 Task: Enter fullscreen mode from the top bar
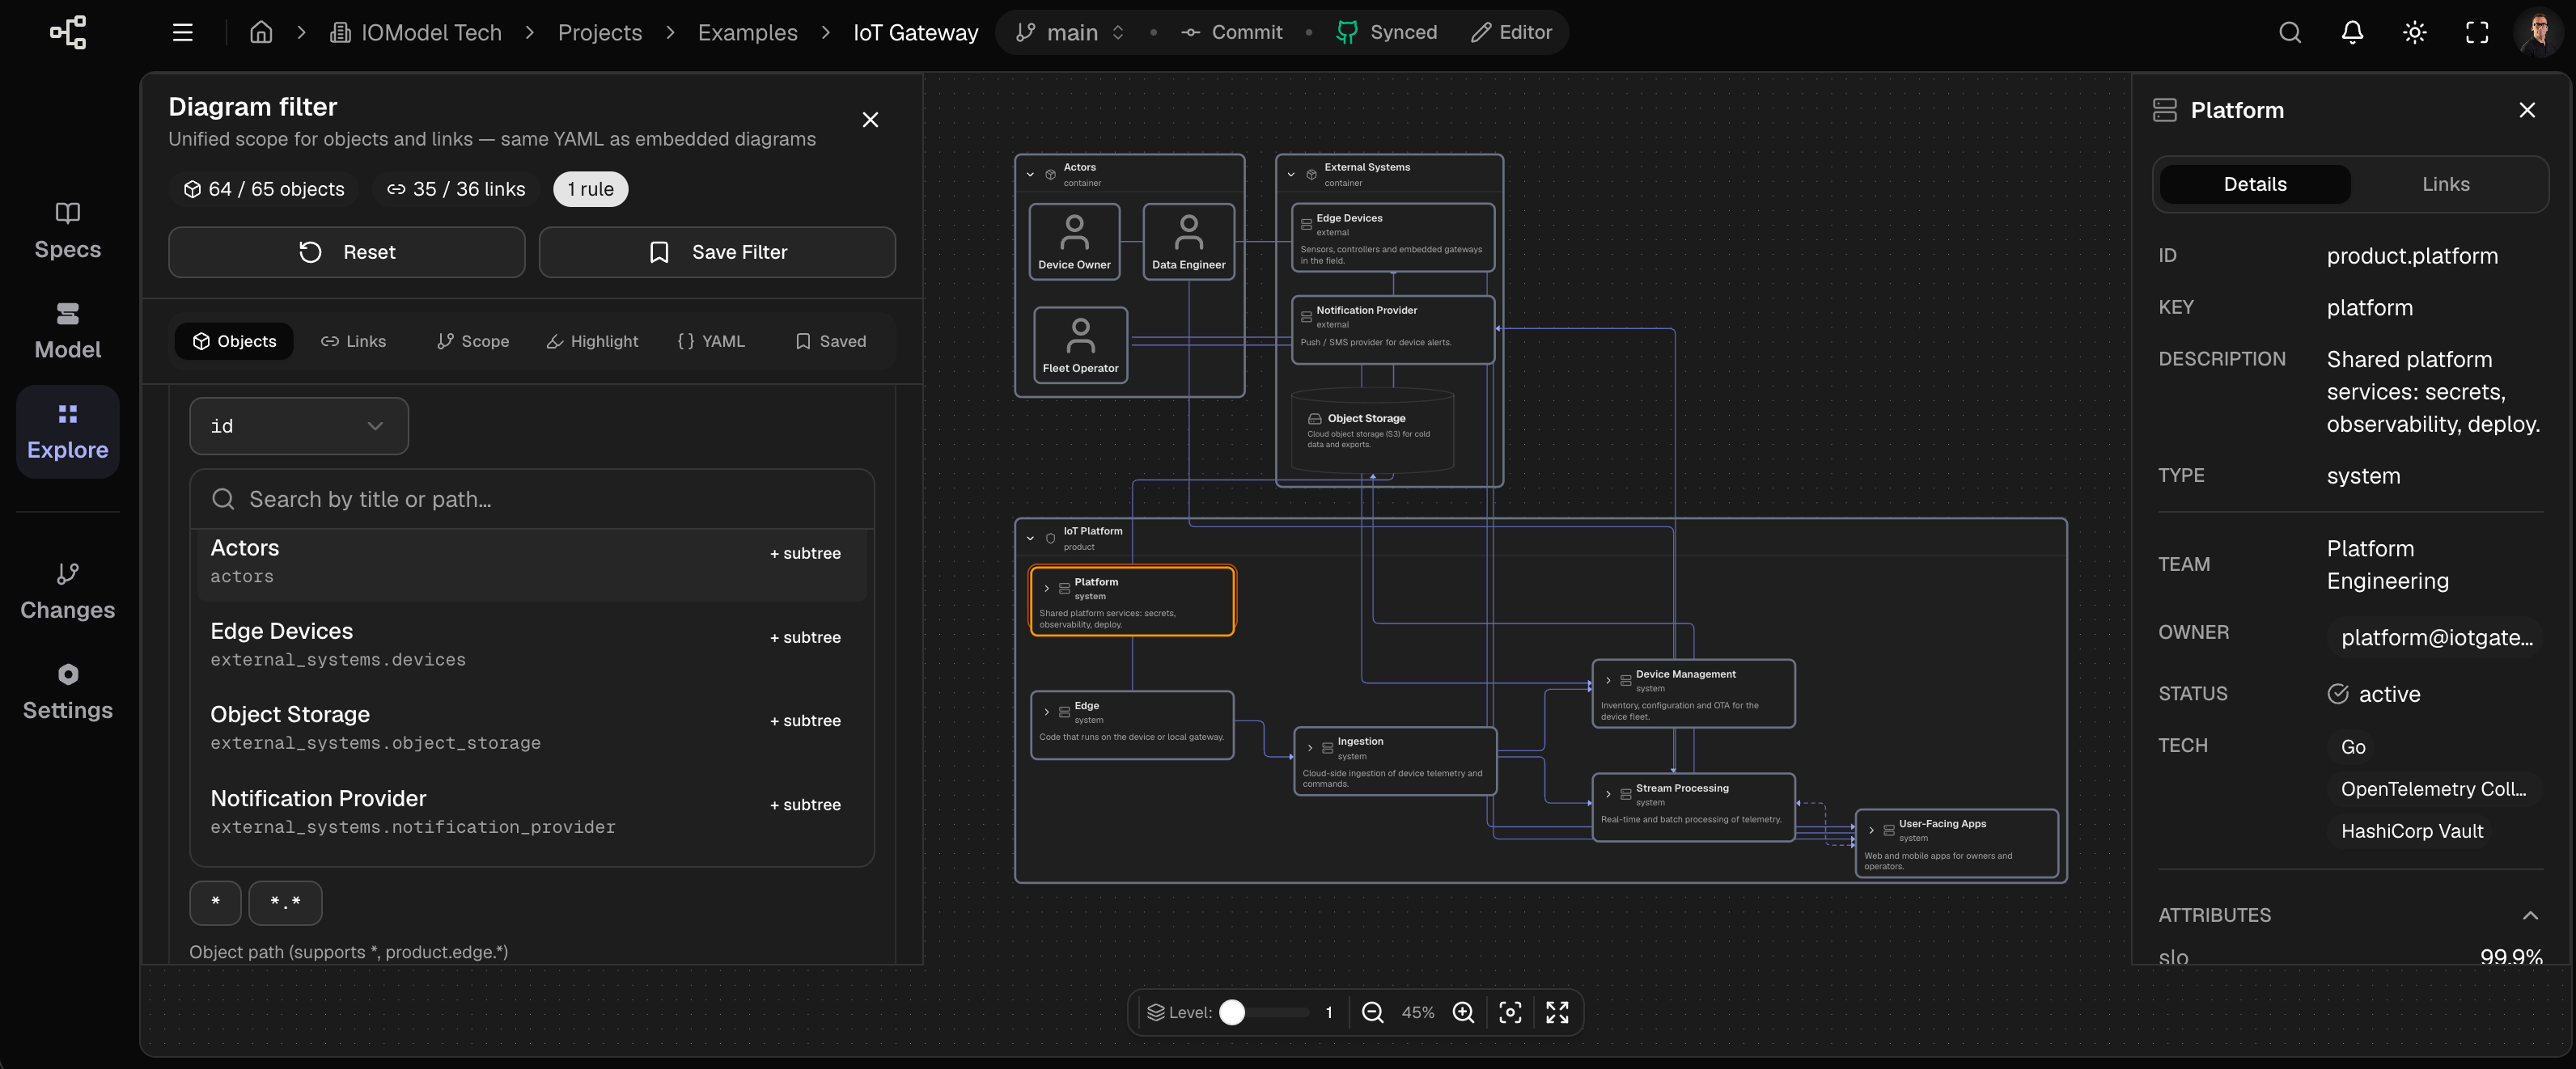pyautogui.click(x=2476, y=32)
